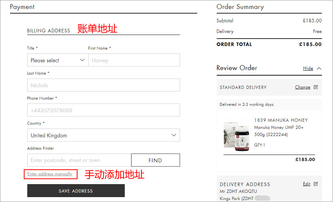Click the Manuka Honey product thumbnail

(236, 136)
